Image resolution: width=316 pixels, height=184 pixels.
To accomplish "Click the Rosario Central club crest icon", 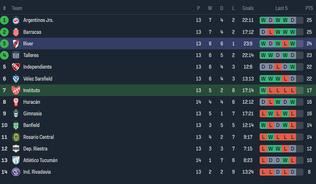I will point(16,137).
